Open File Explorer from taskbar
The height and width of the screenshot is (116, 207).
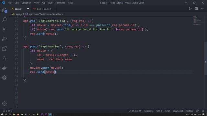click(x=14, y=114)
